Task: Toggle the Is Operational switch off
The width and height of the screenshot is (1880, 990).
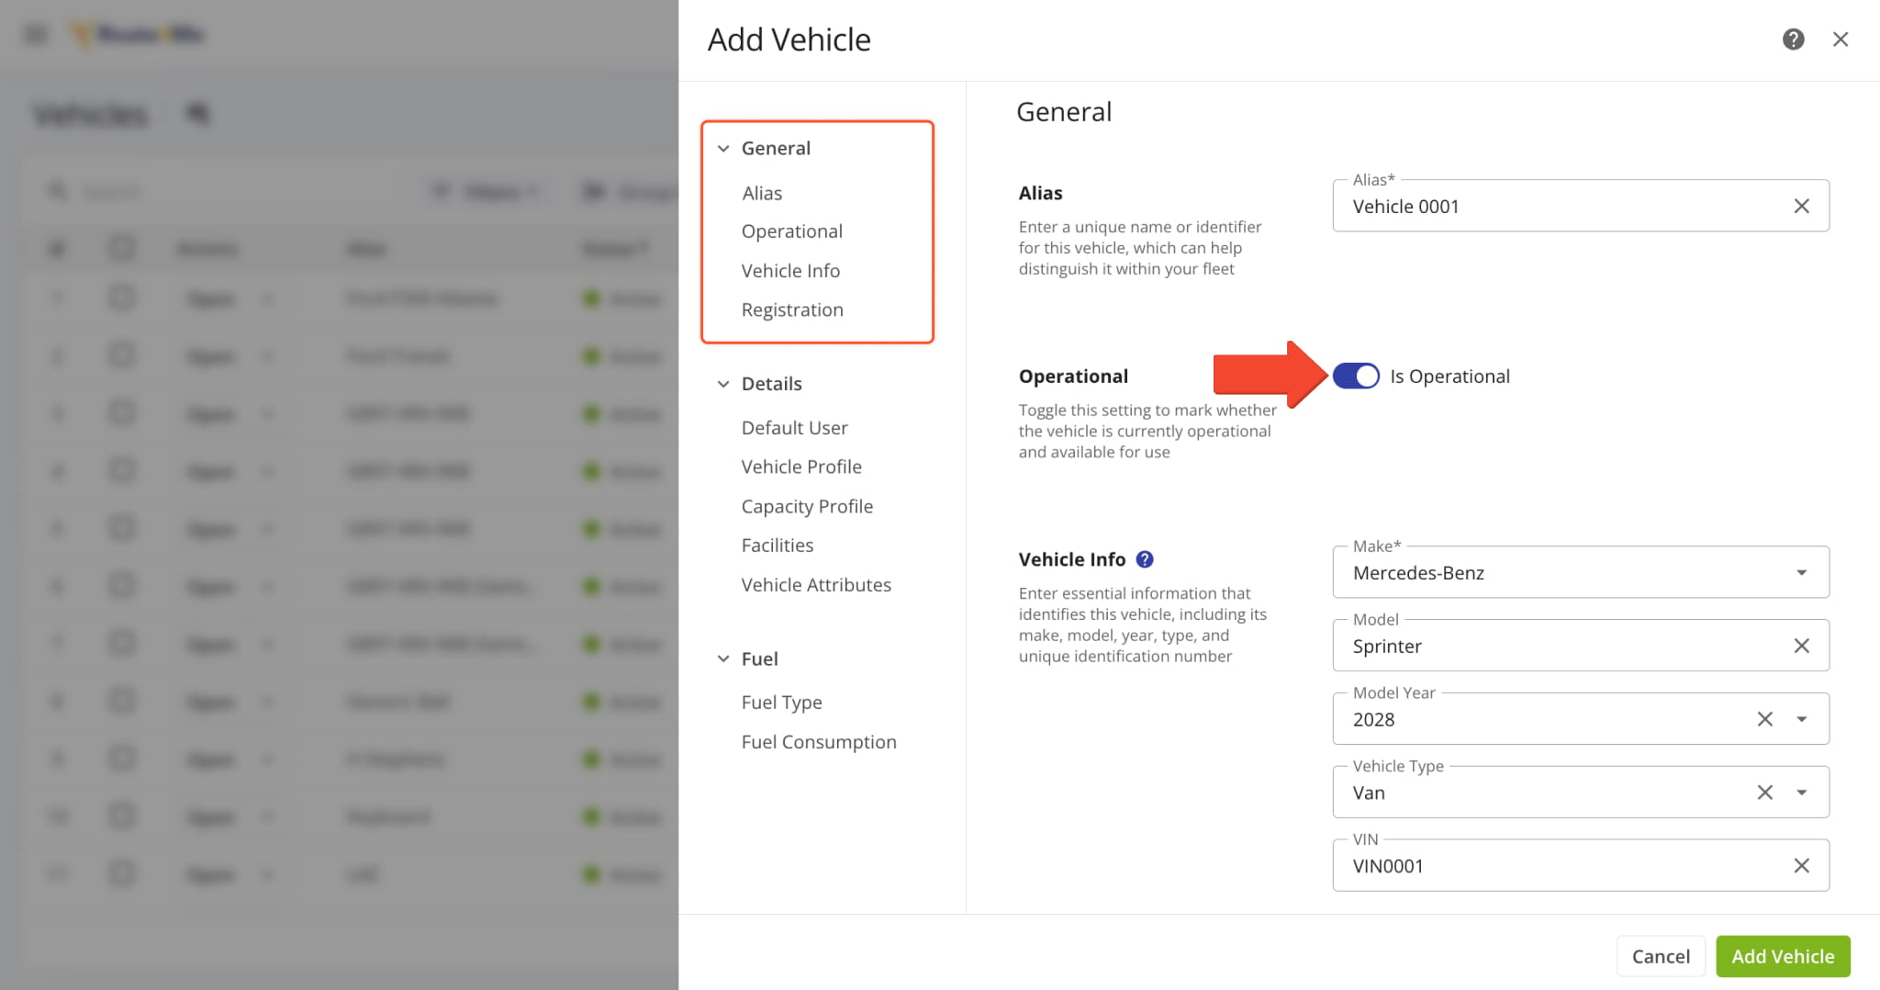Action: (1355, 376)
